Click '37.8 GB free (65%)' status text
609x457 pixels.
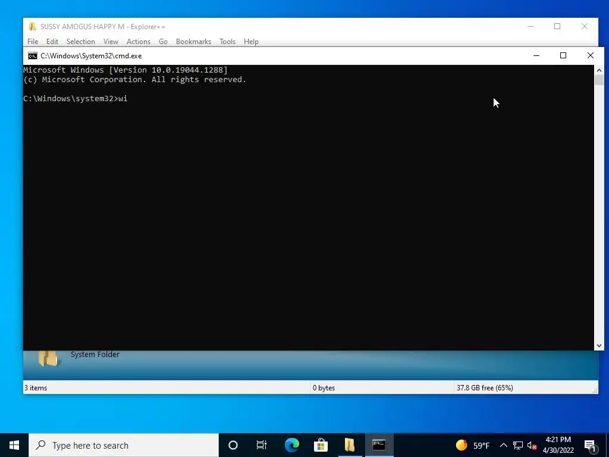(485, 388)
